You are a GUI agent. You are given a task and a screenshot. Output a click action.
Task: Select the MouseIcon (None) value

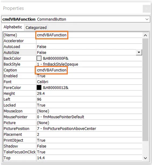(x=43, y=111)
